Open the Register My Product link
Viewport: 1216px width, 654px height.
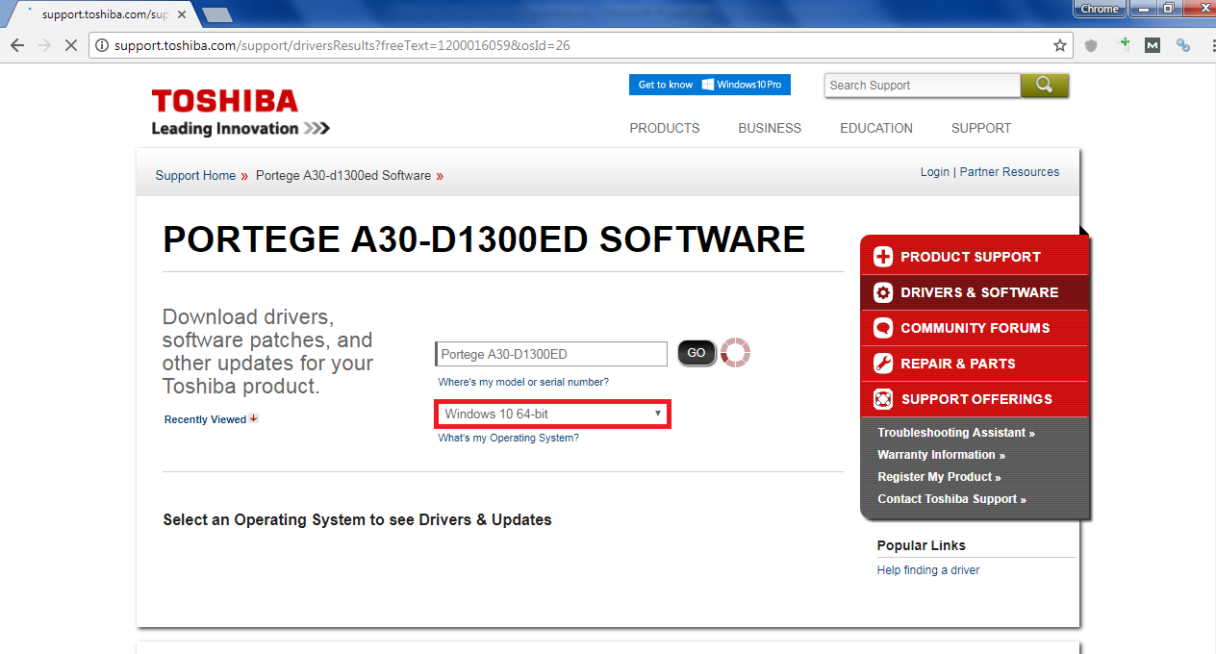(939, 477)
